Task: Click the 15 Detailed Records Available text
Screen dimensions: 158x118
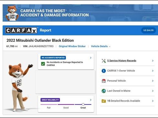Action: coord(124,101)
